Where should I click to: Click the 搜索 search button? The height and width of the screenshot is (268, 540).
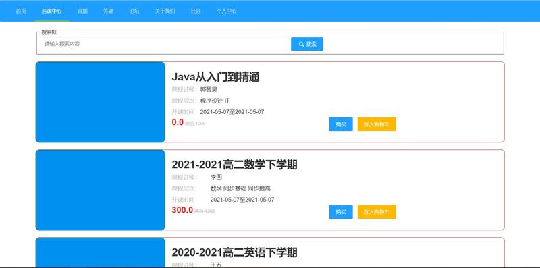coord(307,44)
